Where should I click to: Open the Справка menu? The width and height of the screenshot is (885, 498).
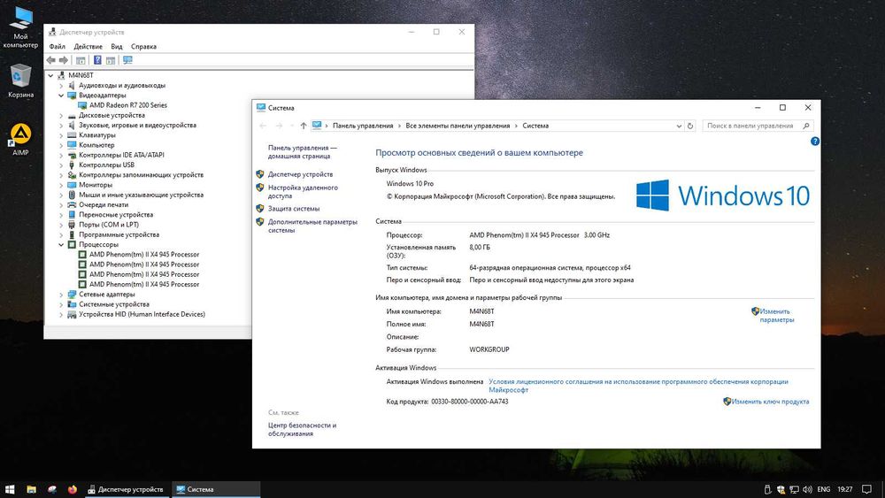[x=143, y=47]
